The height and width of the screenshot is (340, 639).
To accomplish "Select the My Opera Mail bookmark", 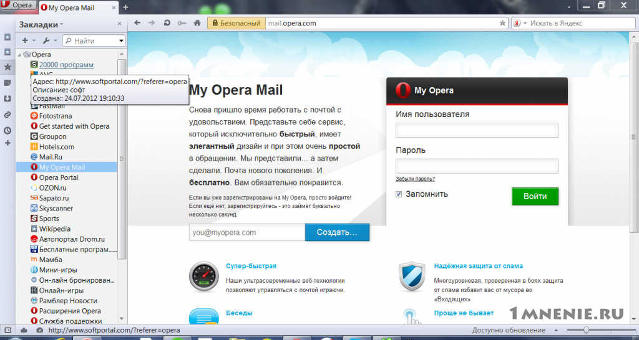I will (66, 167).
